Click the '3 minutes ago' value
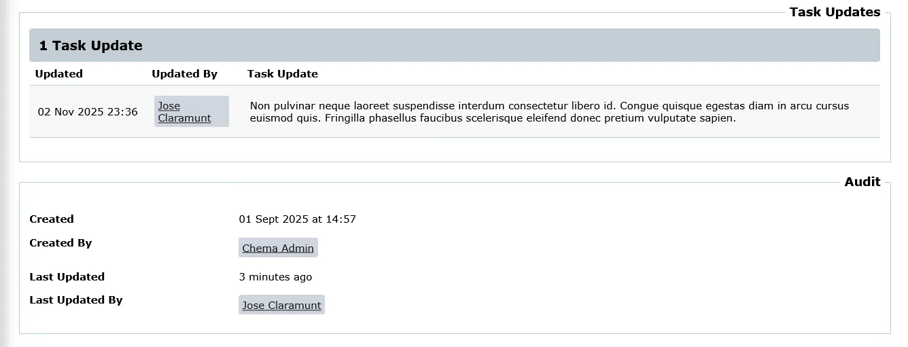The height and width of the screenshot is (347, 908). click(276, 277)
